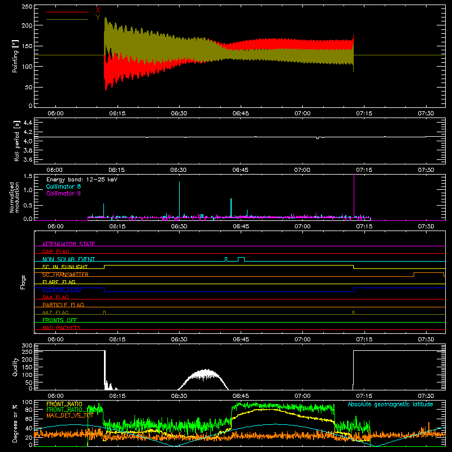Click the tall magenta spike near 07:12

(354, 196)
